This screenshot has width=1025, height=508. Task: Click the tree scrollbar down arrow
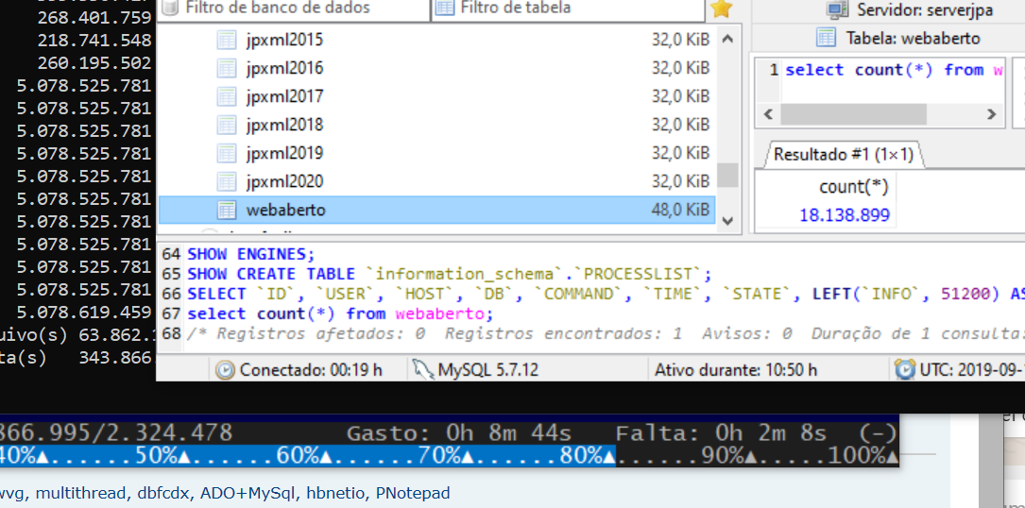click(727, 221)
